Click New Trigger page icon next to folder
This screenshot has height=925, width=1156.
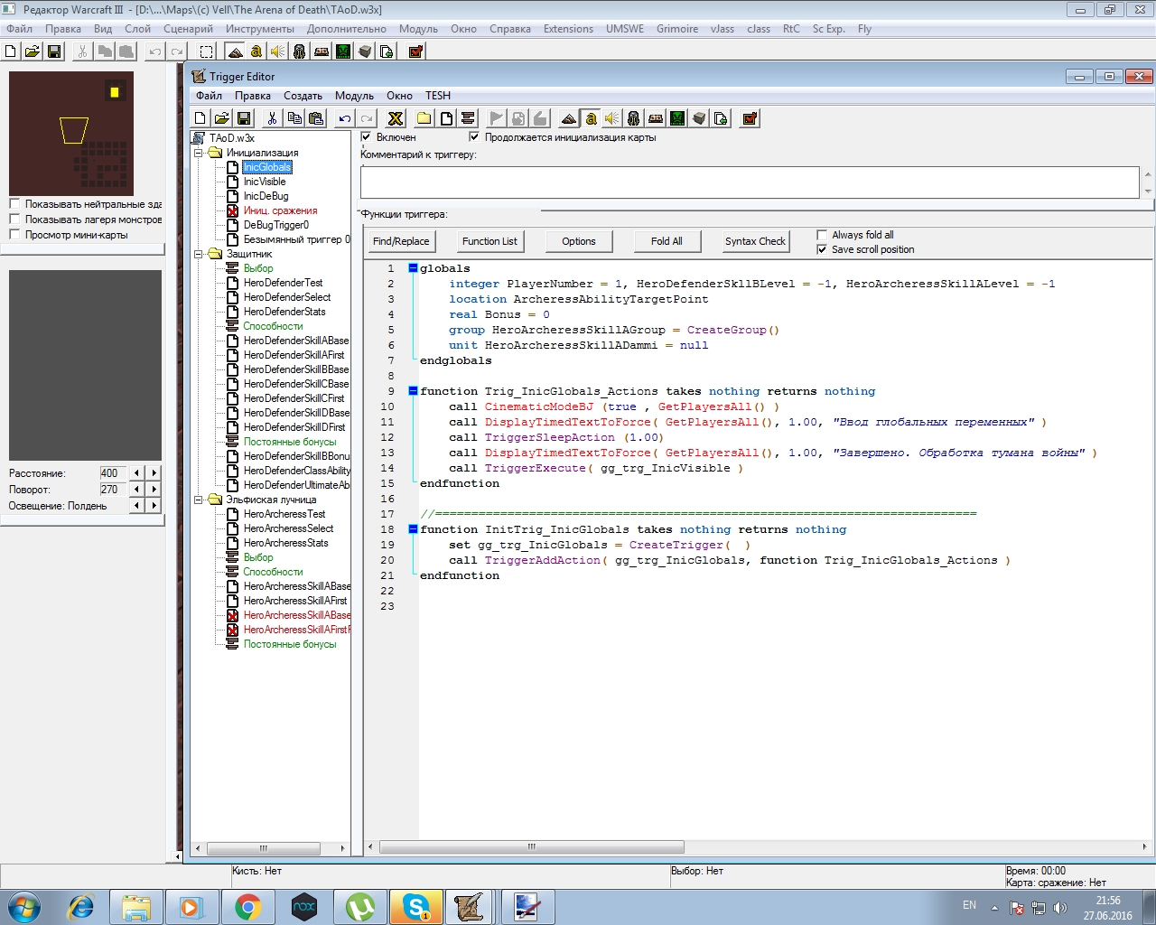(x=446, y=118)
